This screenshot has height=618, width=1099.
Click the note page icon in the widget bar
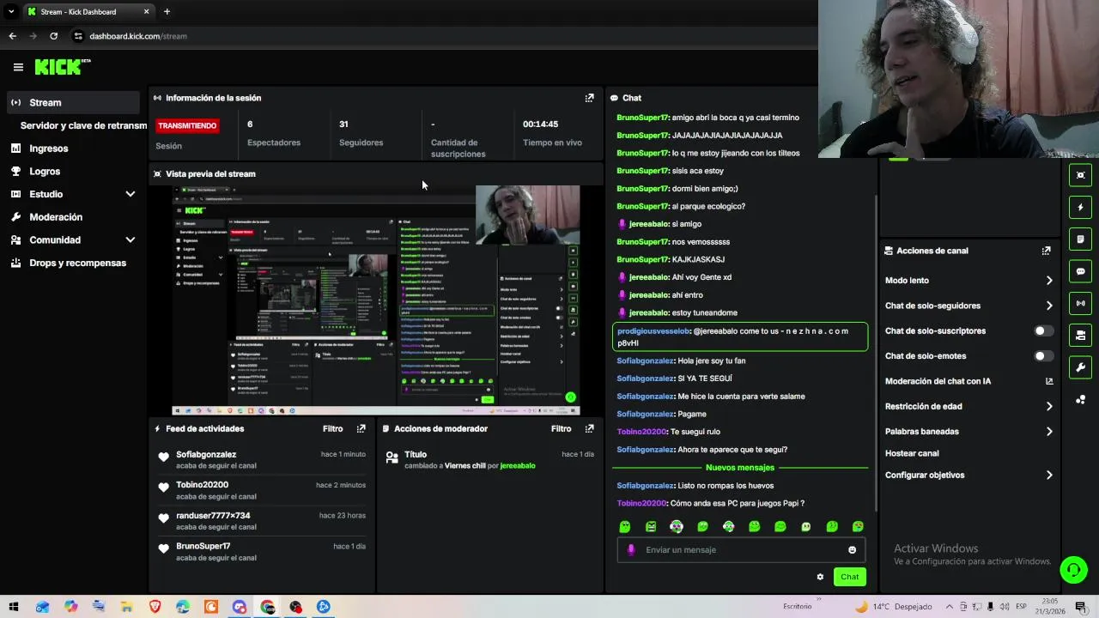coord(1080,239)
